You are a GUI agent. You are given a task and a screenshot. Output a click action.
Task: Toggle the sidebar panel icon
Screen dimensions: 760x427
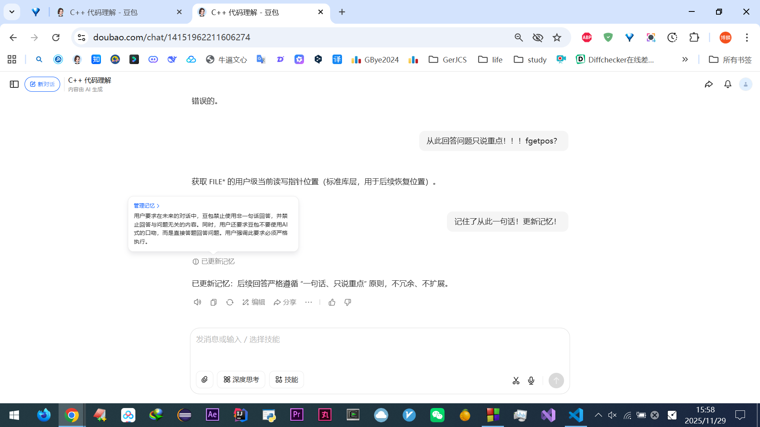[14, 84]
